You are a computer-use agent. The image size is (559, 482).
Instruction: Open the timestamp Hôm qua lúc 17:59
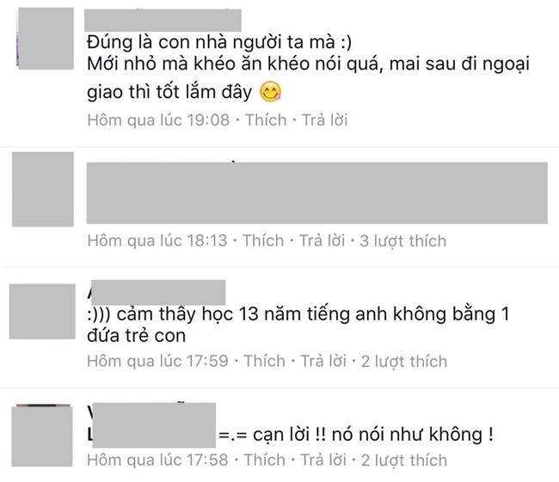point(157,361)
